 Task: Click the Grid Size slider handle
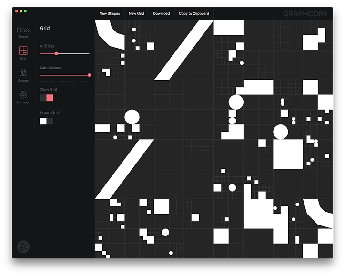pos(56,54)
